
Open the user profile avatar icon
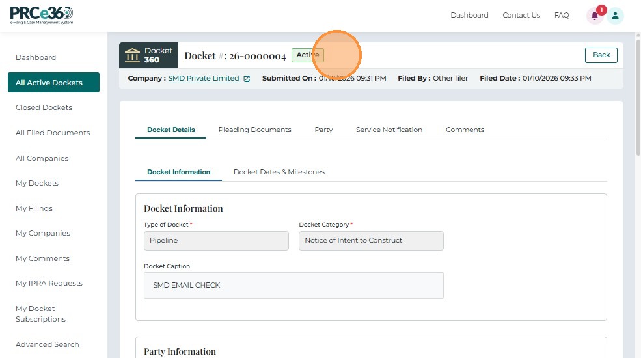click(615, 16)
